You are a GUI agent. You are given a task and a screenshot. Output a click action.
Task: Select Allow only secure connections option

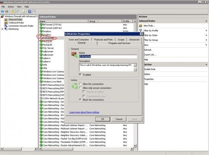click(80, 88)
